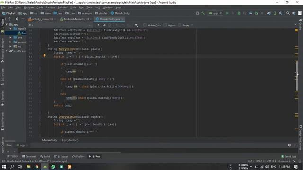303x170 pixels.
Task: Open the UTF-8 encoding selector
Action: click(x=271, y=161)
